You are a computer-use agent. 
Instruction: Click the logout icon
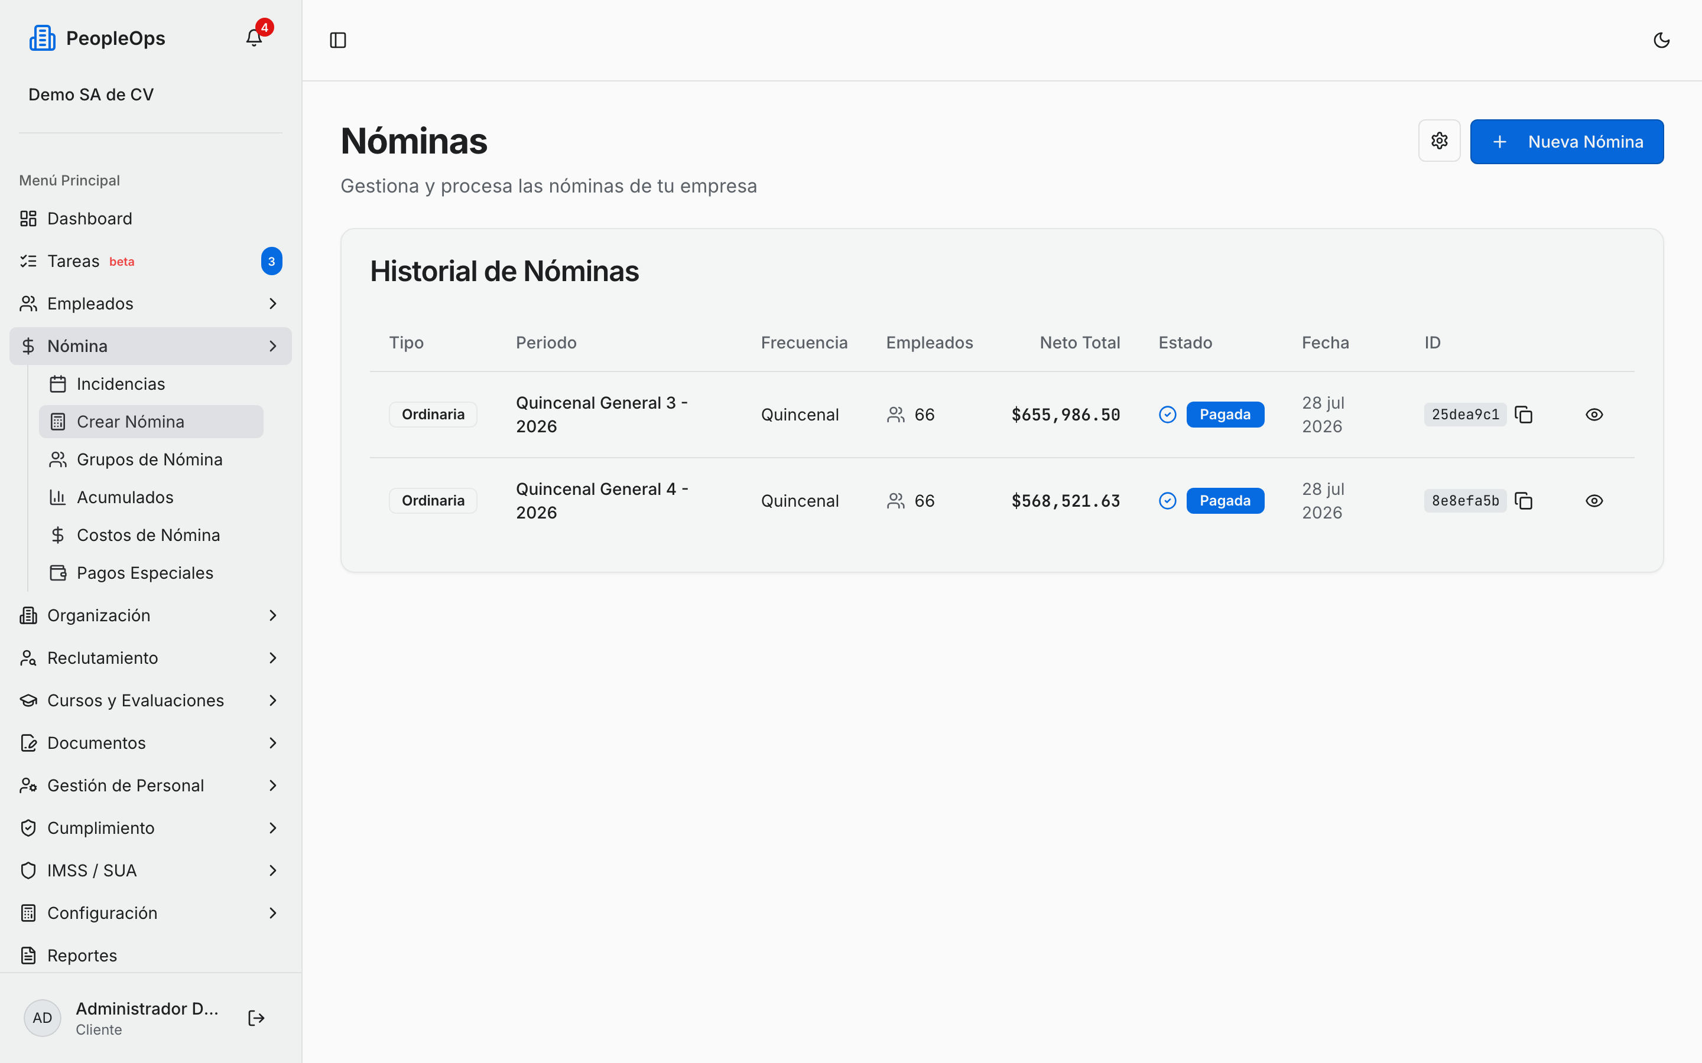click(x=256, y=1018)
